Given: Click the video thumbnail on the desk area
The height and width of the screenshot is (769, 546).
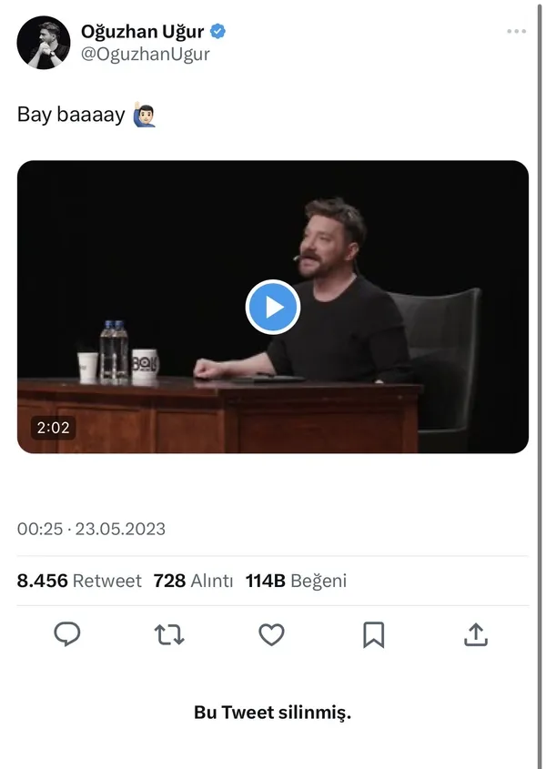Looking at the screenshot, I should coord(218,410).
